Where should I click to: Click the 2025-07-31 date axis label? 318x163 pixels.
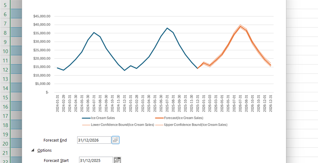click(167, 103)
